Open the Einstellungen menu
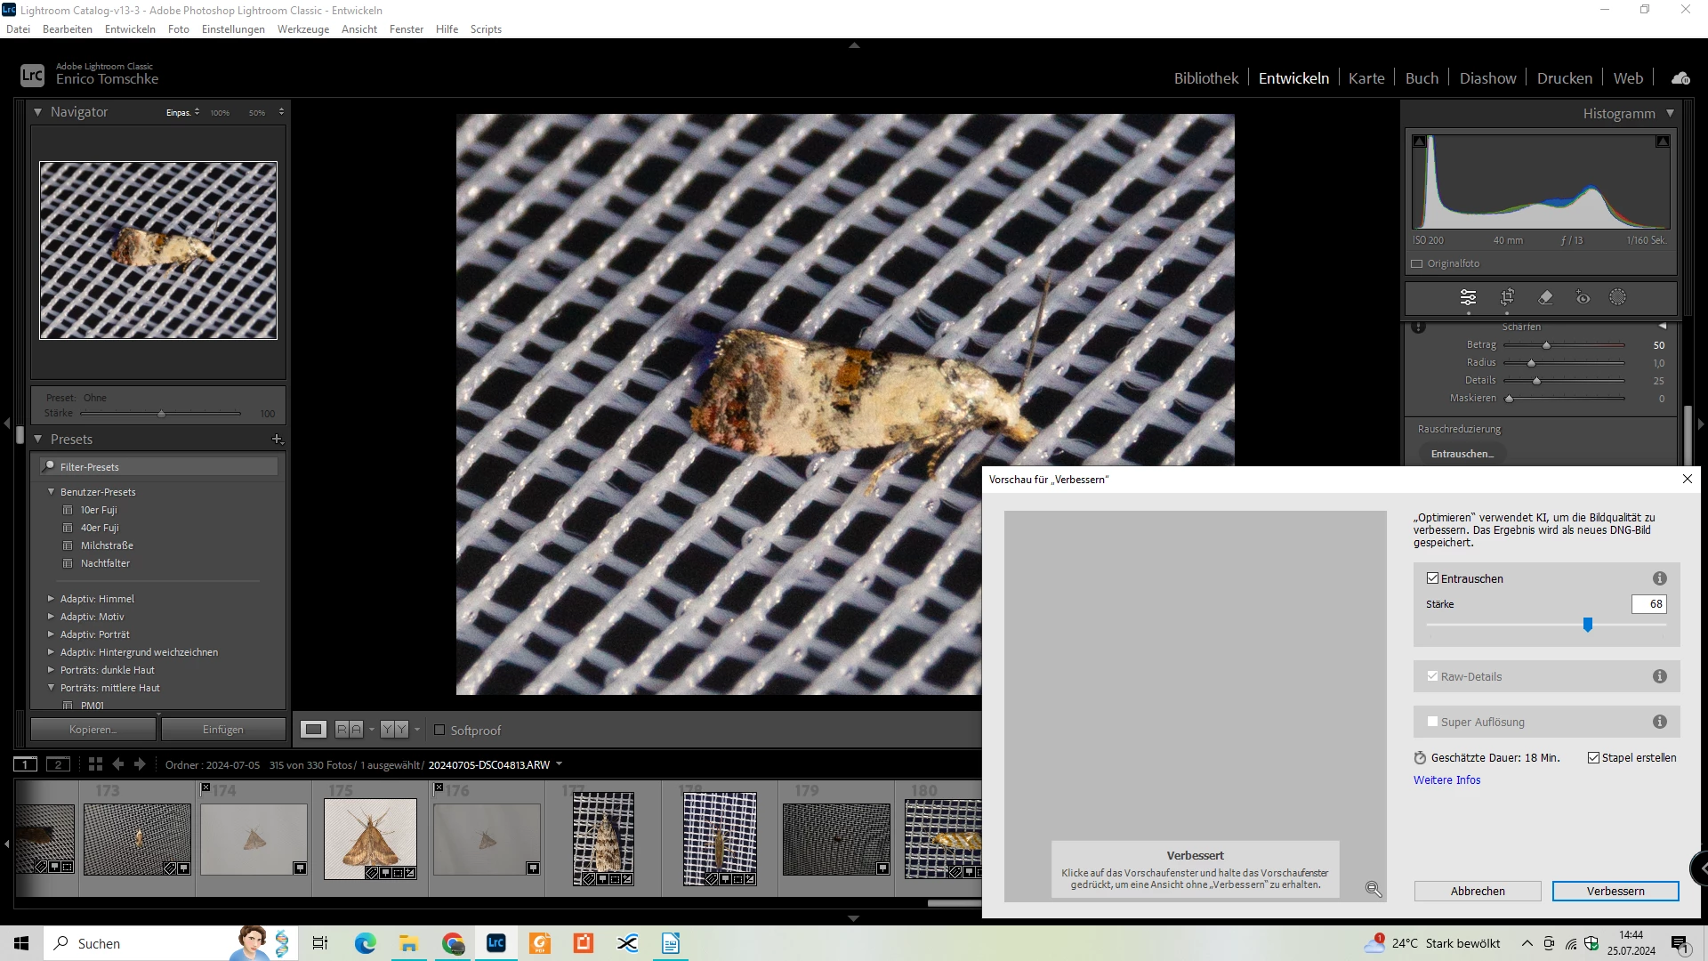1708x961 pixels. (x=233, y=29)
